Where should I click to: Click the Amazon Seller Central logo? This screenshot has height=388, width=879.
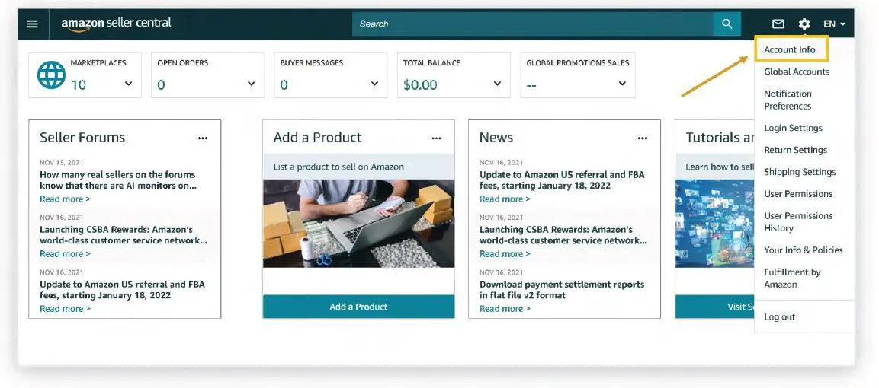[116, 24]
